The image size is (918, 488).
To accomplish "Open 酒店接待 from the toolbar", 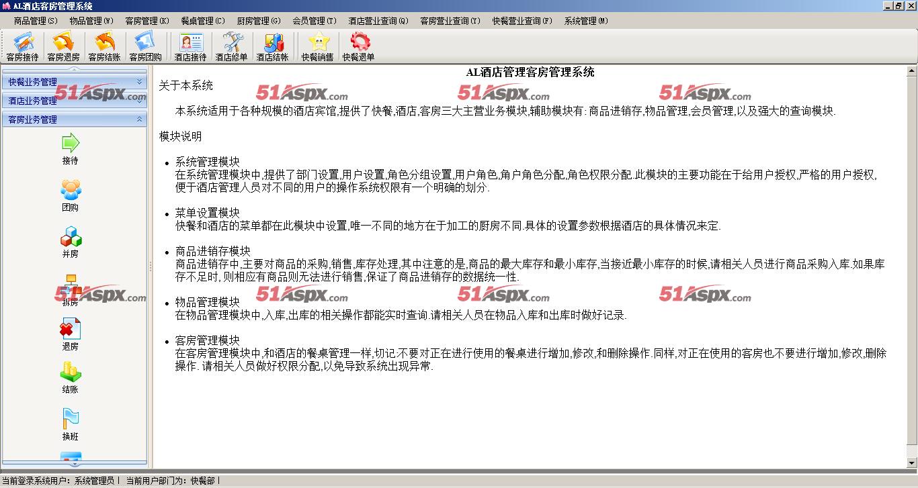I will coord(190,47).
